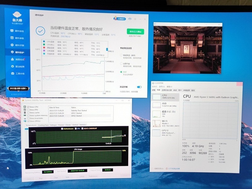
Task: Click the CPU chip icon beside Stress CPU
Action: pyautogui.click(x=25, y=107)
